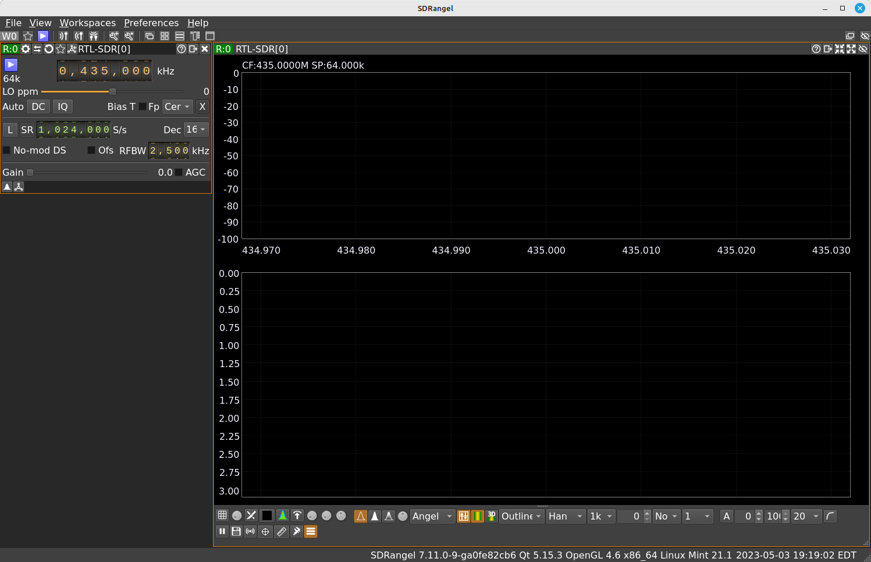Toggle IQ imbalance correction
This screenshot has height=562, width=871.
point(63,106)
